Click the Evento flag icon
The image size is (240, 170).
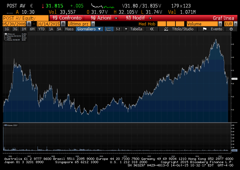point(205,29)
